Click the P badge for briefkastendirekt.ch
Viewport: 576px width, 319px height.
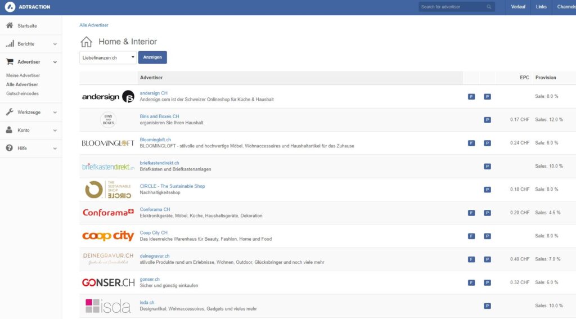[x=487, y=167]
